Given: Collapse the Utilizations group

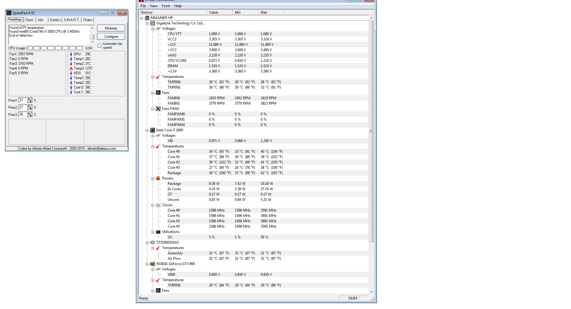Looking at the screenshot, I should pyautogui.click(x=153, y=232).
